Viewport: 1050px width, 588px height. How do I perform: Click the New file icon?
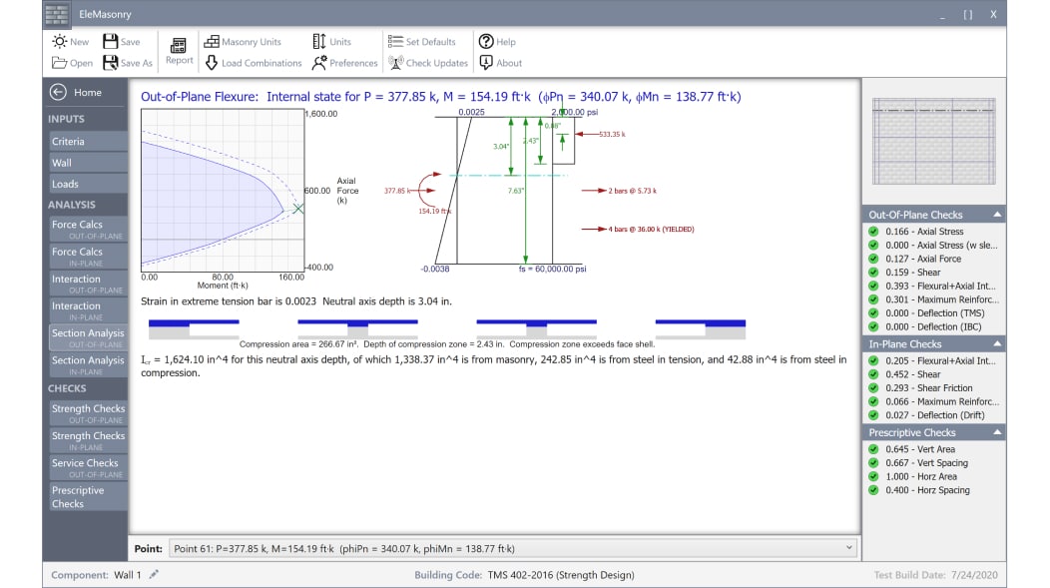tap(60, 42)
